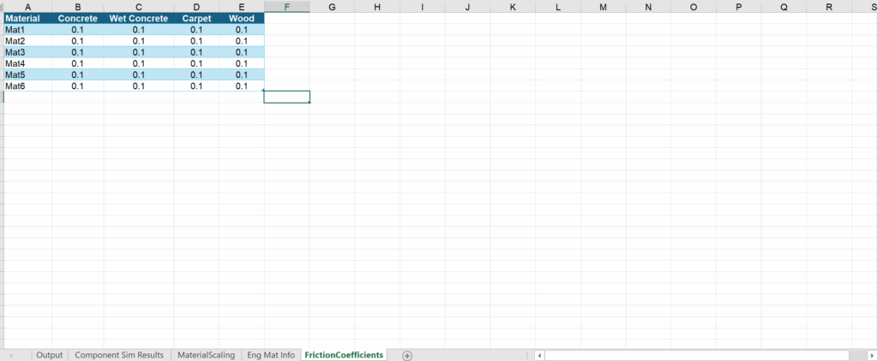
Task: Switch to the Eng Mat Info tab
Action: (270, 355)
